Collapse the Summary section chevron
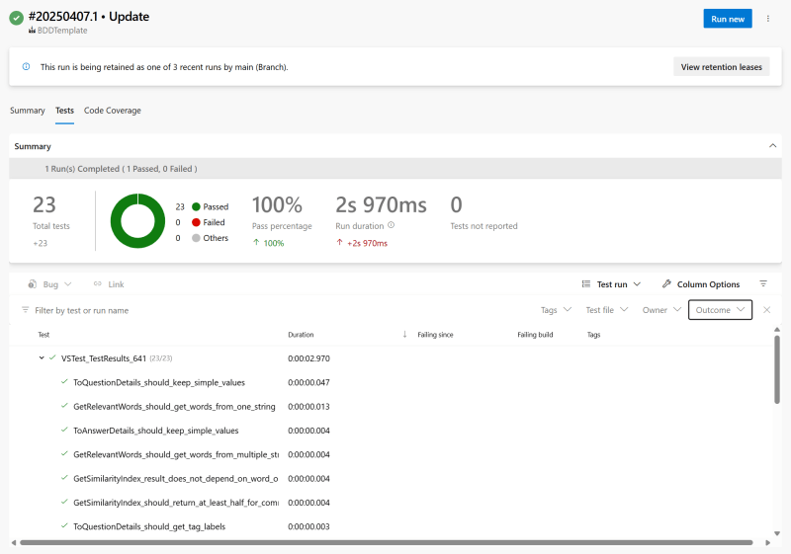Screen dimensions: 791x554 click(772, 145)
